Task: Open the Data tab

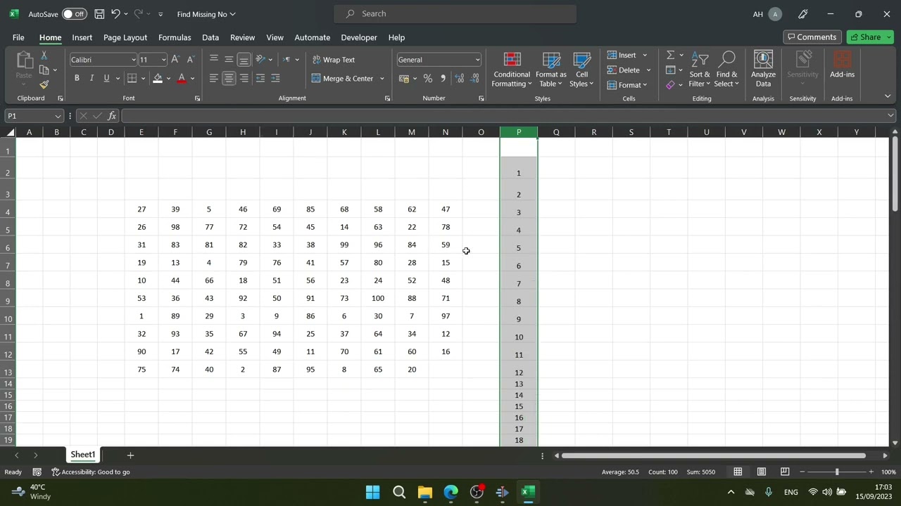Action: (210, 37)
